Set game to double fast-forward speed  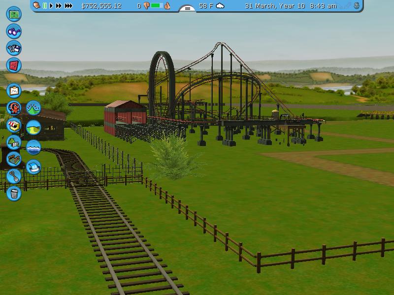click(59, 5)
